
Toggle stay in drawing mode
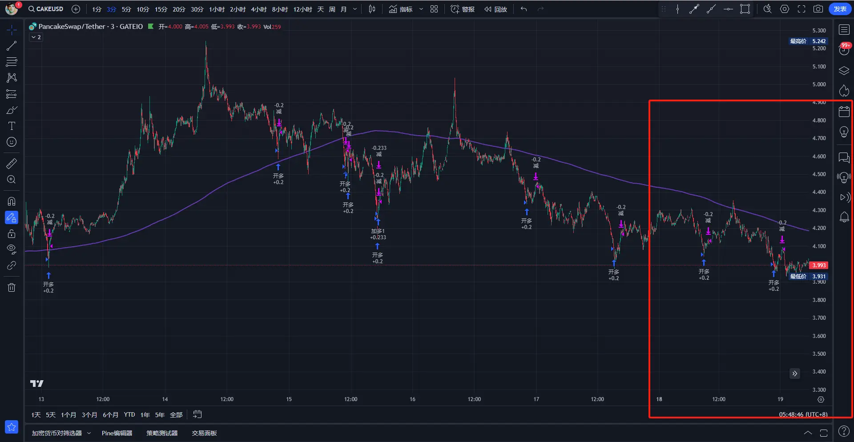pyautogui.click(x=12, y=217)
